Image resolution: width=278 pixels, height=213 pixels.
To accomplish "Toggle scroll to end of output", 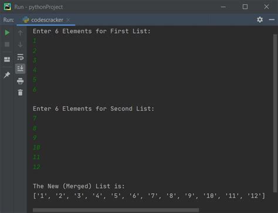I will tap(20, 69).
